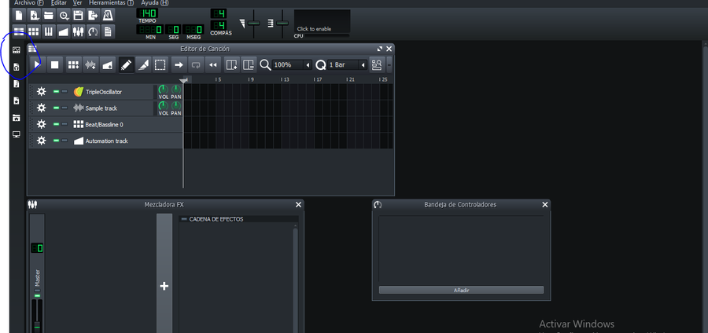Open new project from template dropdown
Viewport: 708px width, 333px height.
[34, 16]
